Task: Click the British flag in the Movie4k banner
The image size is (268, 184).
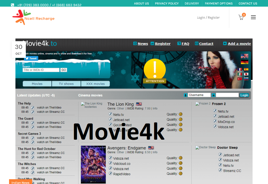Action: 245,56
